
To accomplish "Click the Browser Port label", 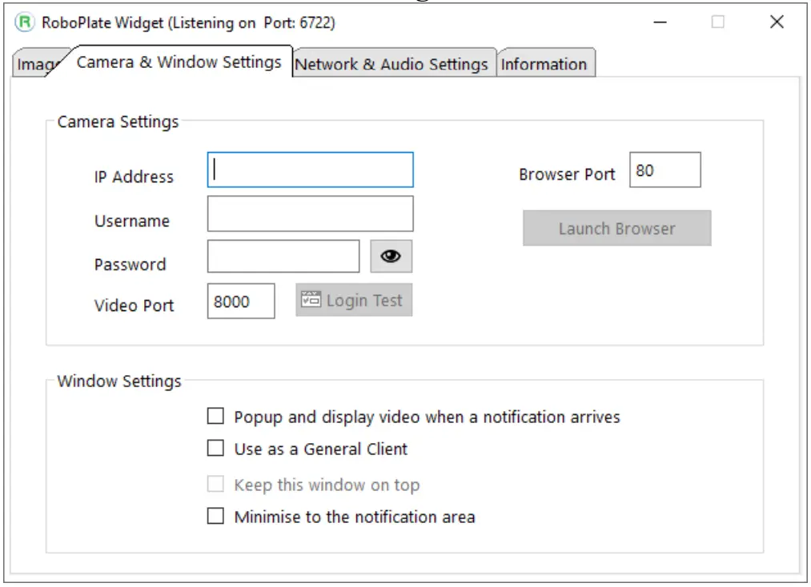I will click(x=567, y=174).
